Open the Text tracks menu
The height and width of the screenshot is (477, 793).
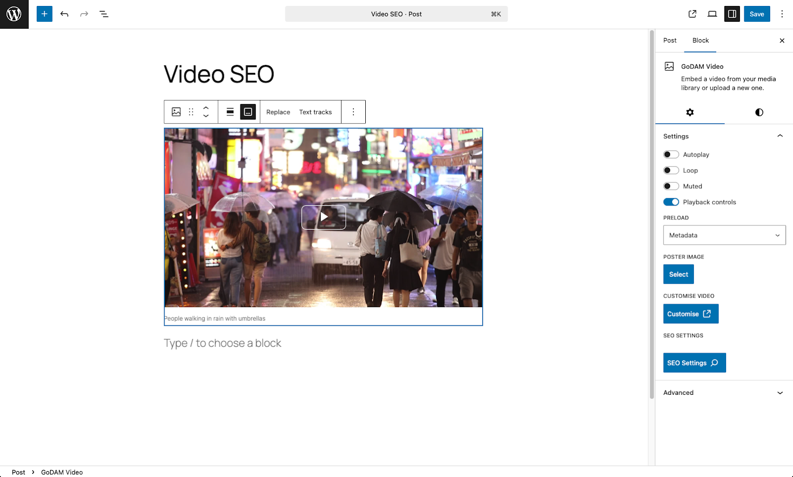(315, 112)
